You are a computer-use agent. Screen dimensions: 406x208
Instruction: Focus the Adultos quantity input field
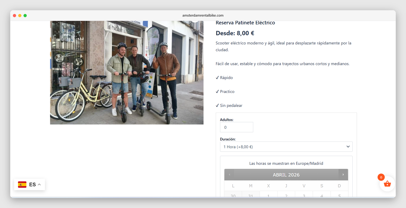tap(236, 127)
